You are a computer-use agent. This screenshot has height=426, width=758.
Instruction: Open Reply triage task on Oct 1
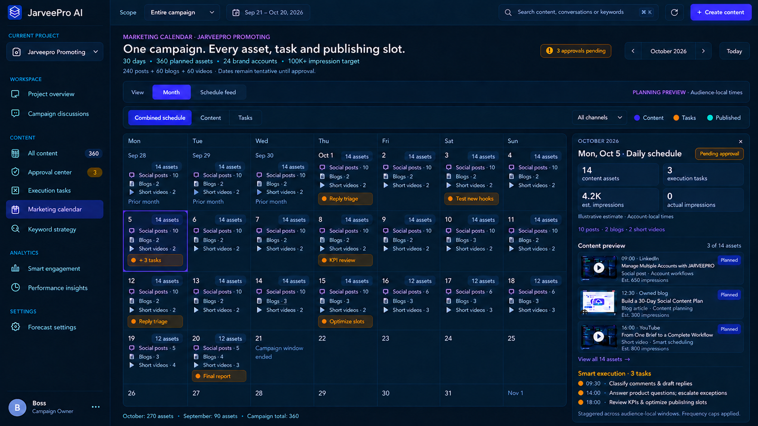click(345, 199)
